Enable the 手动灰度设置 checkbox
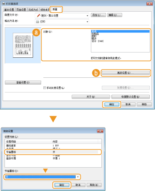 click(x=45, y=88)
